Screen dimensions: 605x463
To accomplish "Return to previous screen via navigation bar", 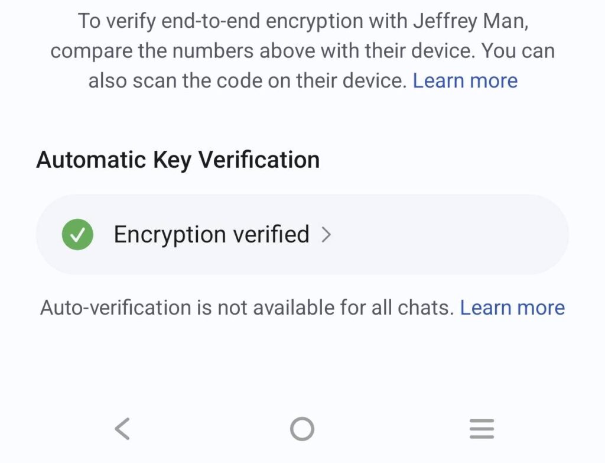I will point(122,429).
